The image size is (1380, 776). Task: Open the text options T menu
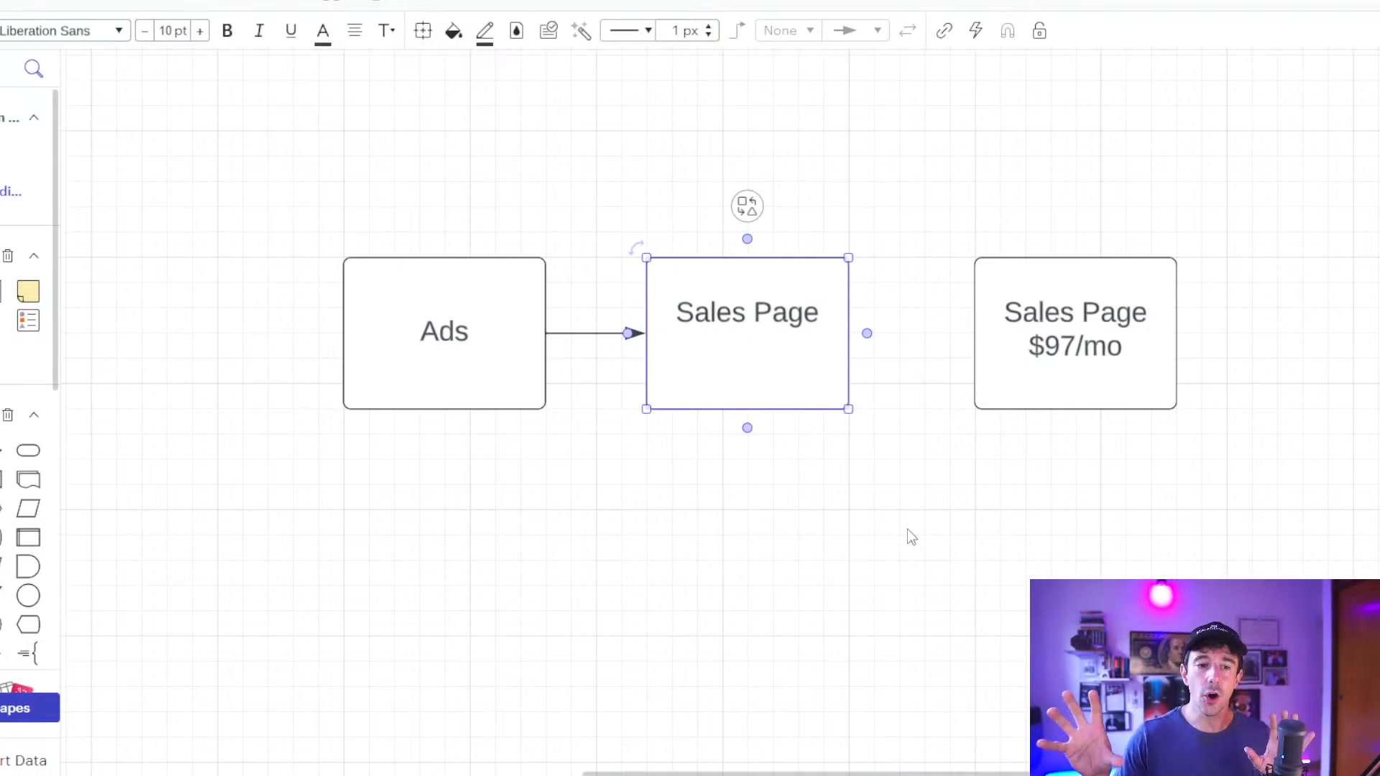(387, 31)
